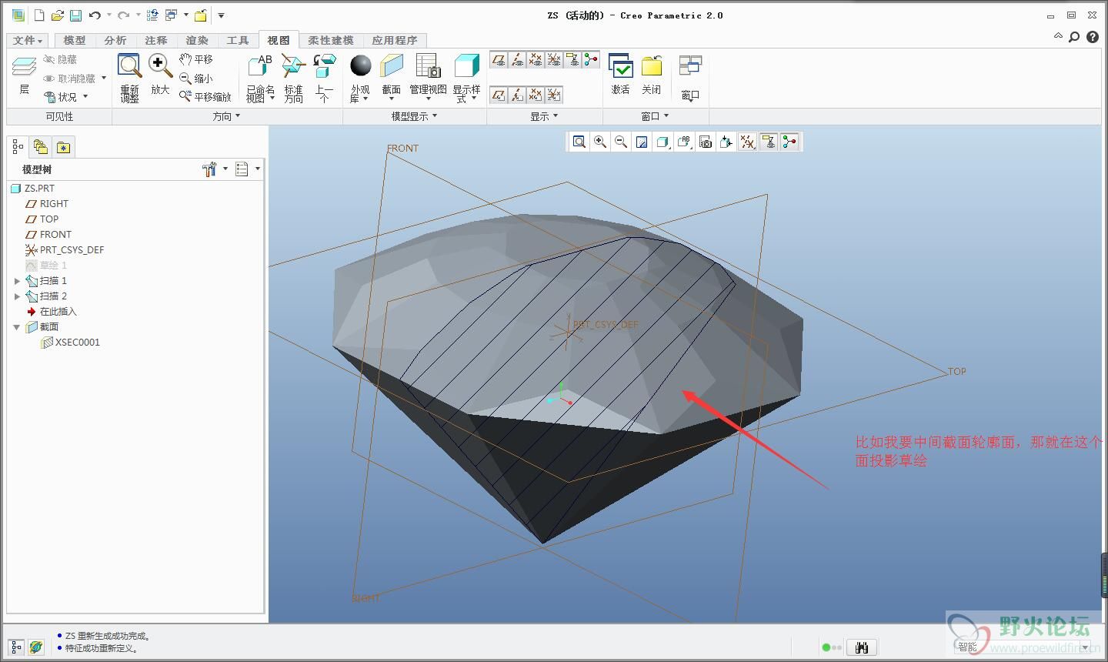The width and height of the screenshot is (1108, 662).
Task: Expand 扫描 2 feature in model tree
Action: 17,296
